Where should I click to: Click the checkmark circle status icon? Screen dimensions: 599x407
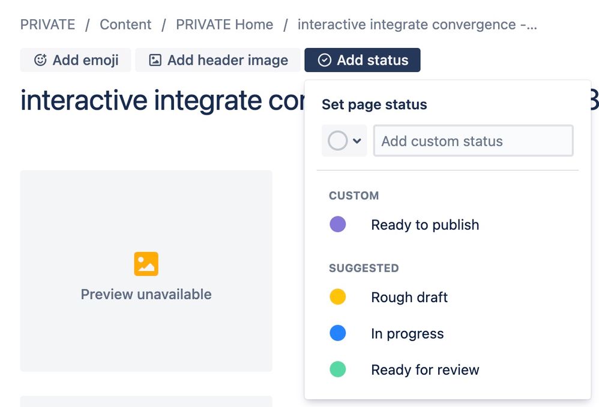pos(324,60)
